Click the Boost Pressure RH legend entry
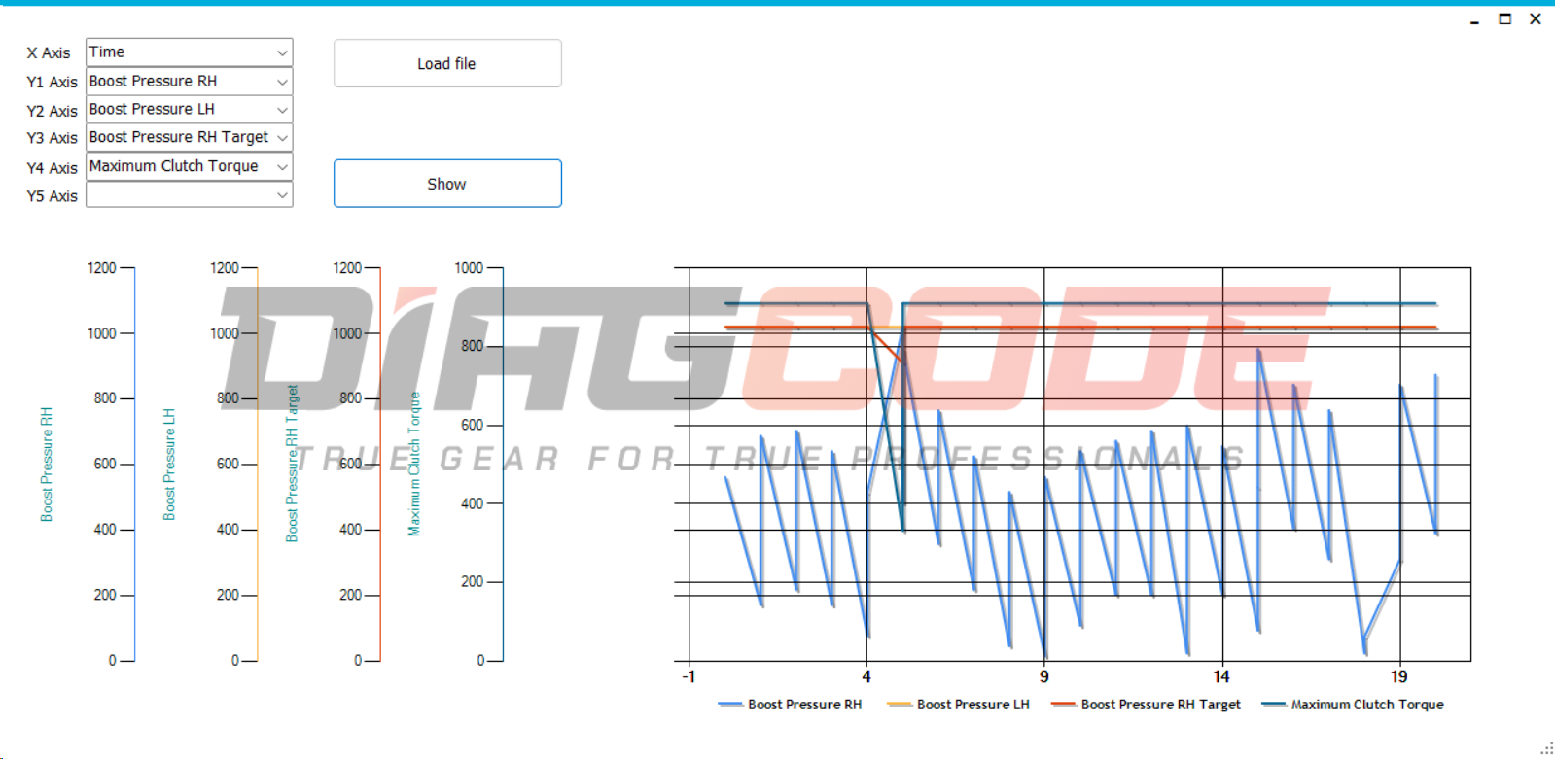This screenshot has height=759, width=1555. (790, 705)
